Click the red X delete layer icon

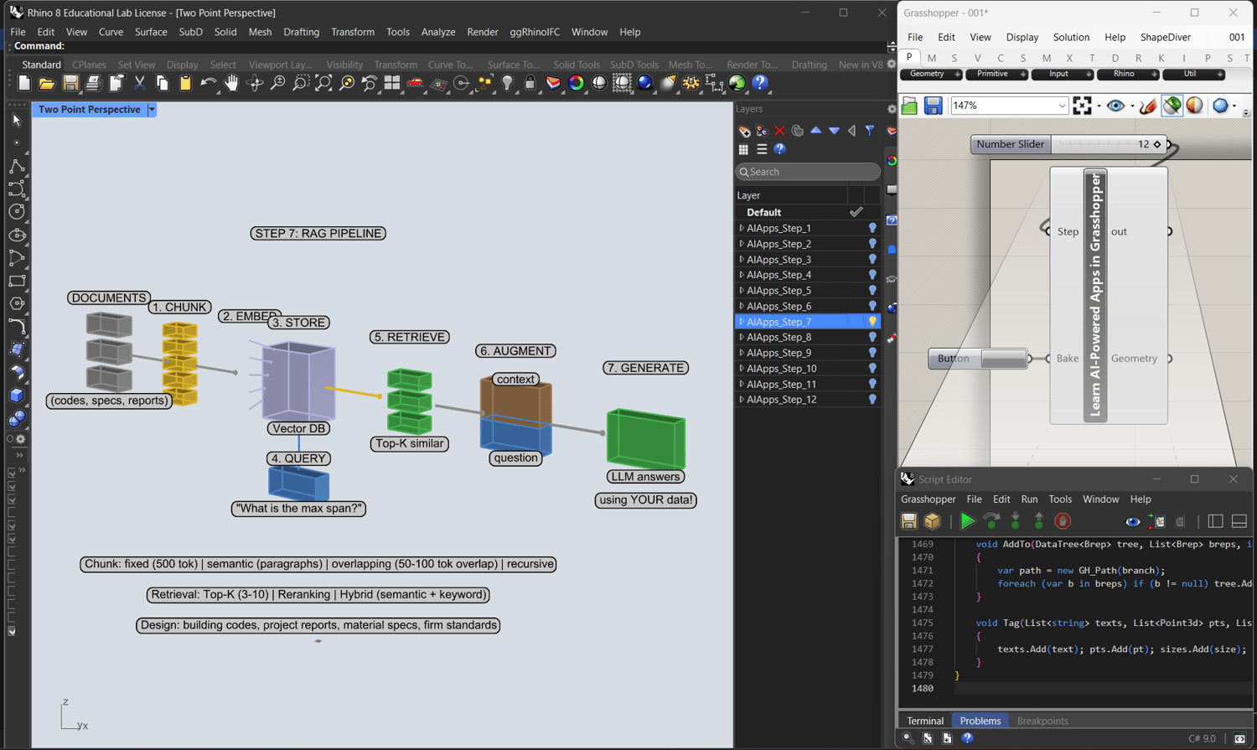click(779, 131)
